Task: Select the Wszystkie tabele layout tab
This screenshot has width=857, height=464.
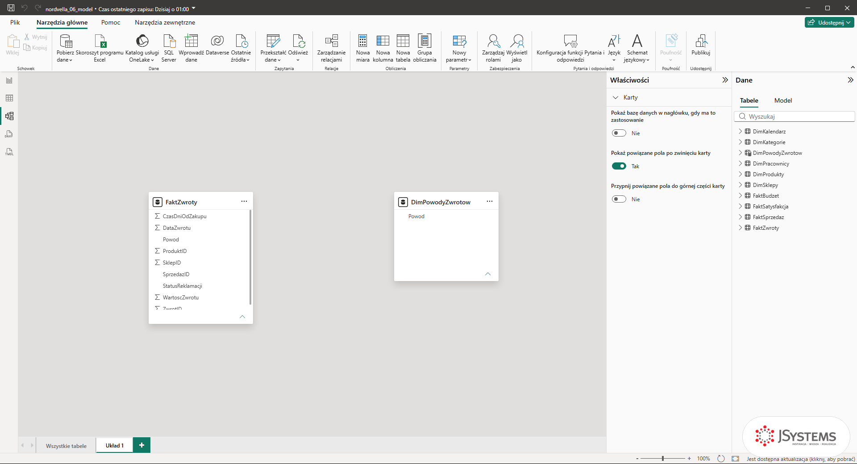Action: pyautogui.click(x=66, y=446)
